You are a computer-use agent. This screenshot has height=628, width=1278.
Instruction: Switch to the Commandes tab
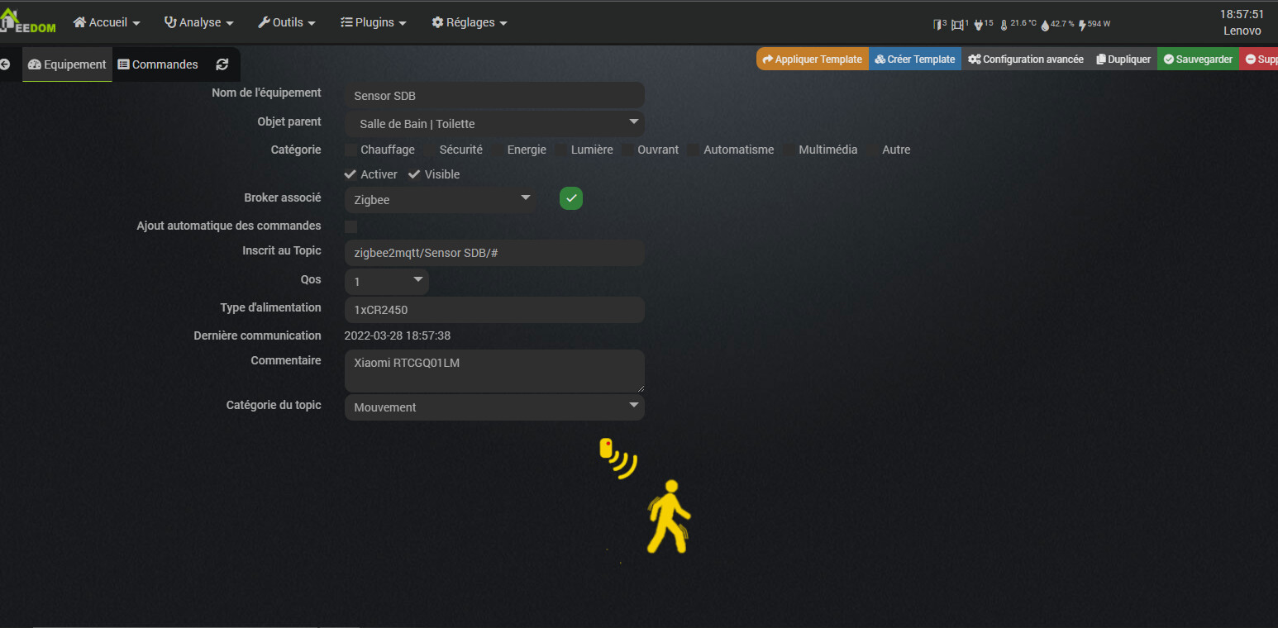(158, 64)
